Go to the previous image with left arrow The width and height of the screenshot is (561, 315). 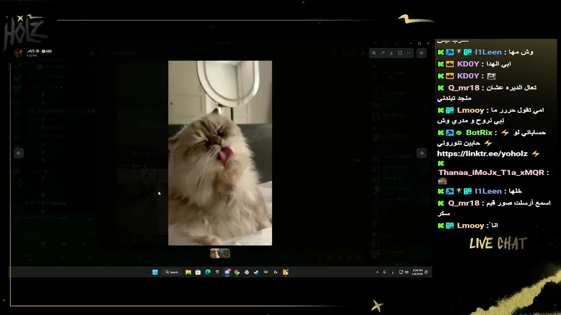point(18,153)
